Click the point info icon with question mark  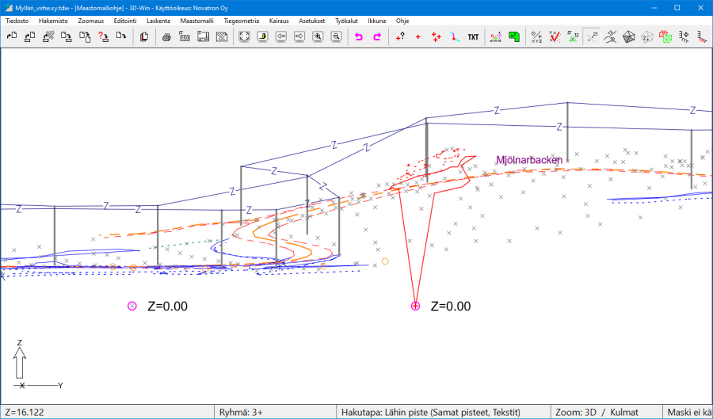[399, 36]
